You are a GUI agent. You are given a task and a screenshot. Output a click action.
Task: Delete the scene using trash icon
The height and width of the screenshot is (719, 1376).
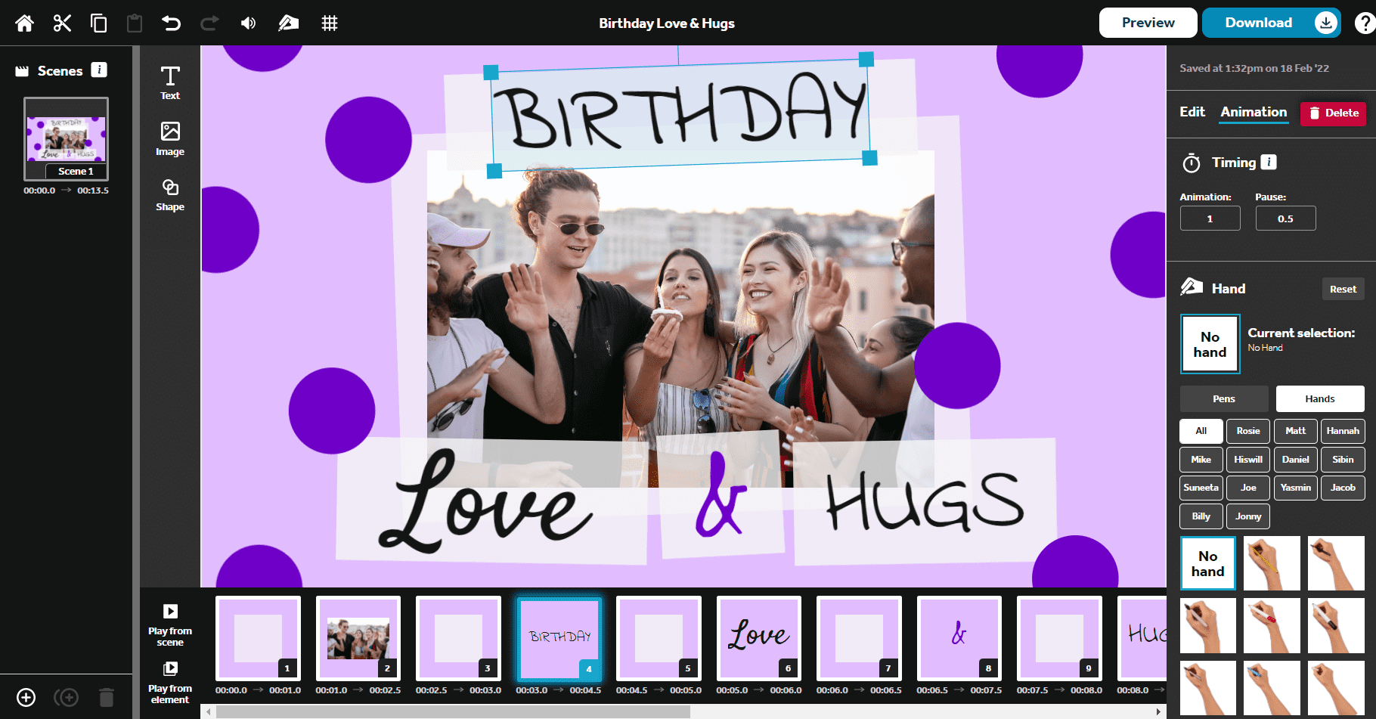pyautogui.click(x=107, y=697)
